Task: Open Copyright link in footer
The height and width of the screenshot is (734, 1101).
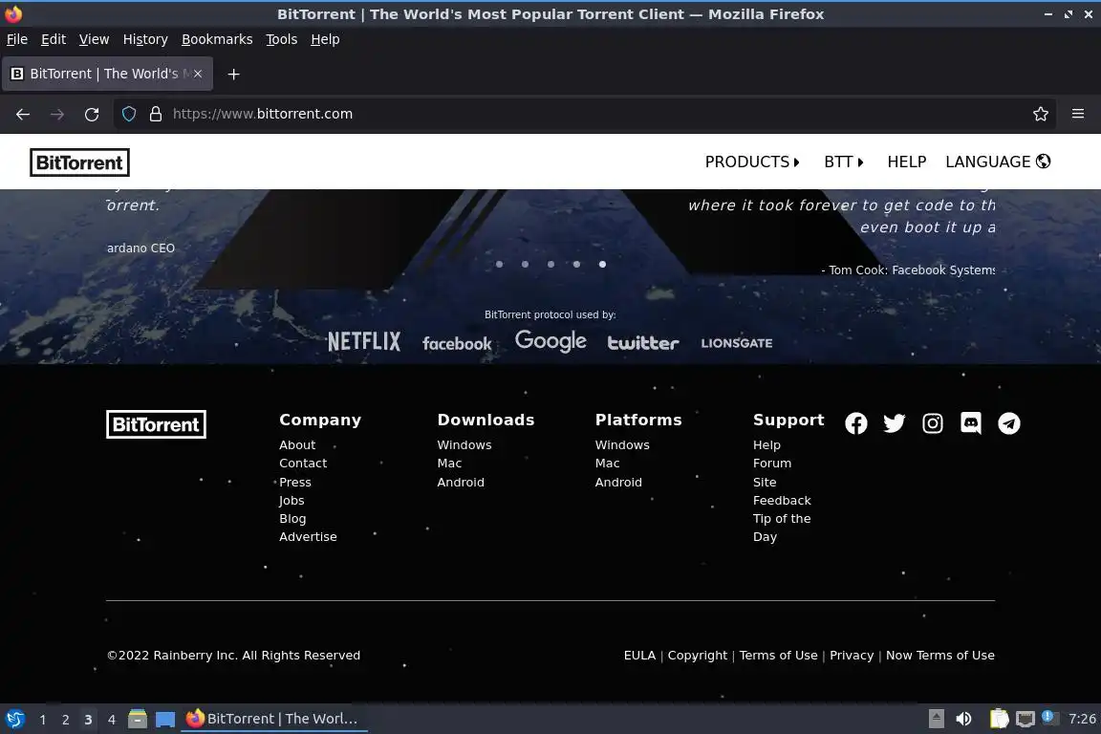Action: (698, 656)
